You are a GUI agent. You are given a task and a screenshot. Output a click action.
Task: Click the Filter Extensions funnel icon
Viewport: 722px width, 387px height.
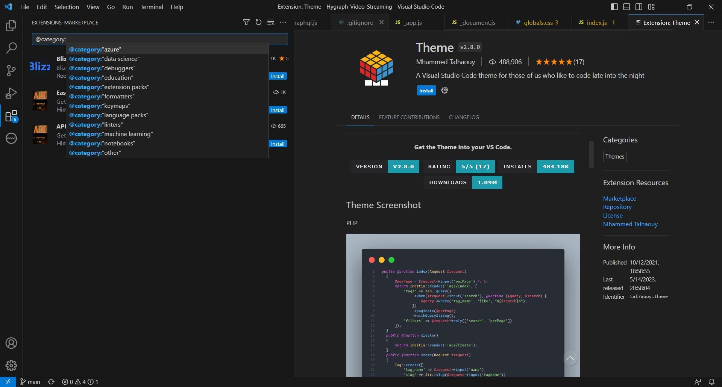click(x=246, y=23)
